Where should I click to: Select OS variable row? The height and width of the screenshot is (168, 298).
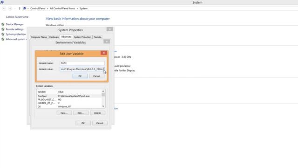(69, 106)
